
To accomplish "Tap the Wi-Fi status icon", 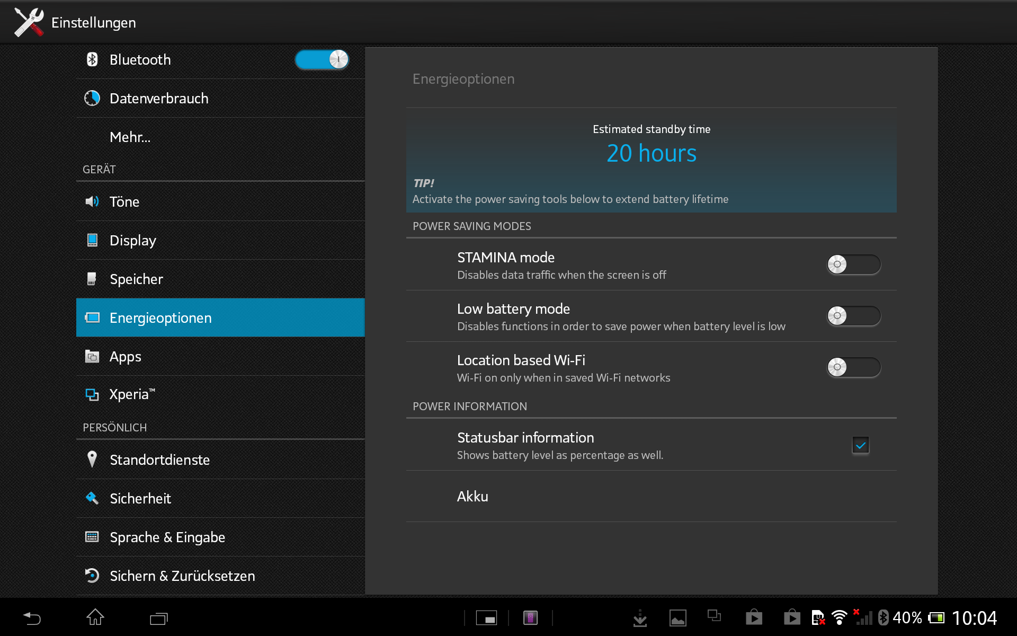I will (x=839, y=618).
